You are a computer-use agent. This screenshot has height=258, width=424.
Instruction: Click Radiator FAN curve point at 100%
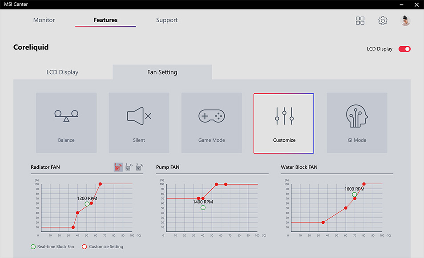pyautogui.click(x=100, y=184)
